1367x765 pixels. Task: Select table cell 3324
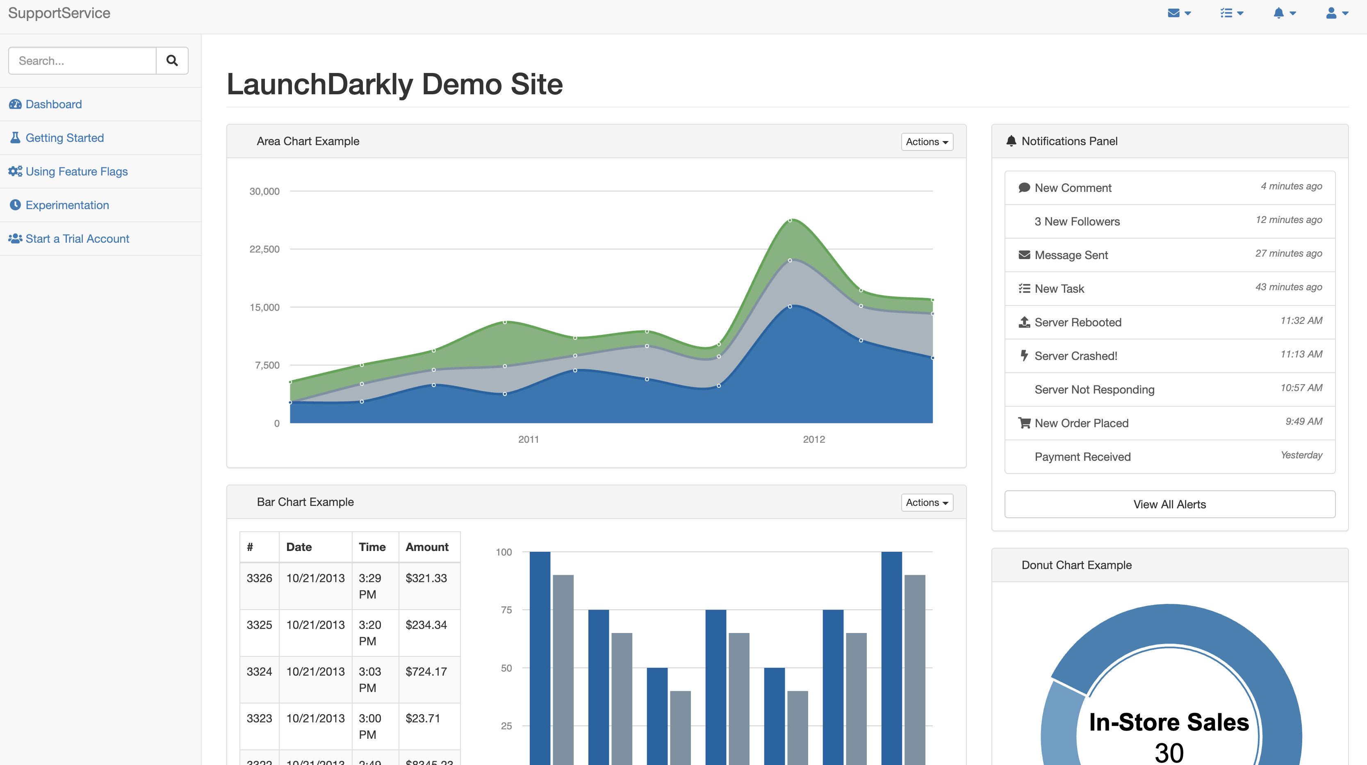[x=260, y=680]
